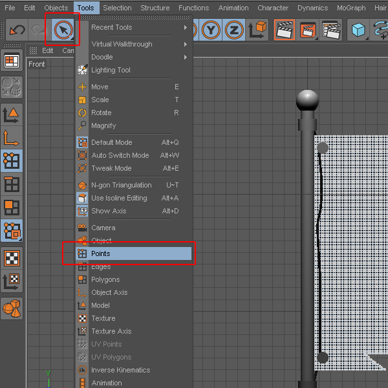Choose Camera from the Tools menu
This screenshot has width=388, height=388.
coord(134,228)
